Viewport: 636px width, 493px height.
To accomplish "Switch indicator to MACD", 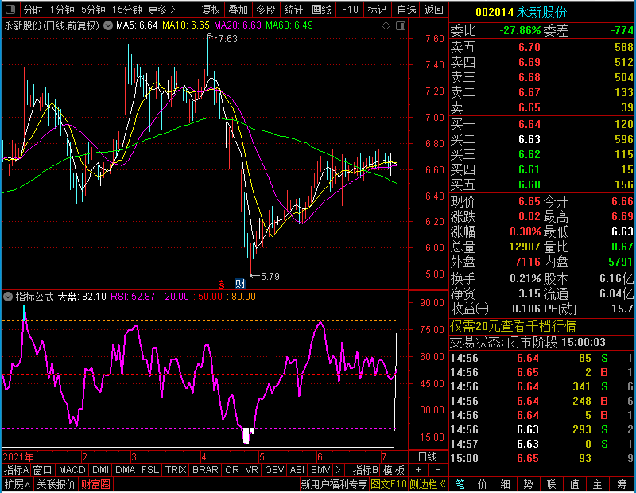I will (72, 470).
